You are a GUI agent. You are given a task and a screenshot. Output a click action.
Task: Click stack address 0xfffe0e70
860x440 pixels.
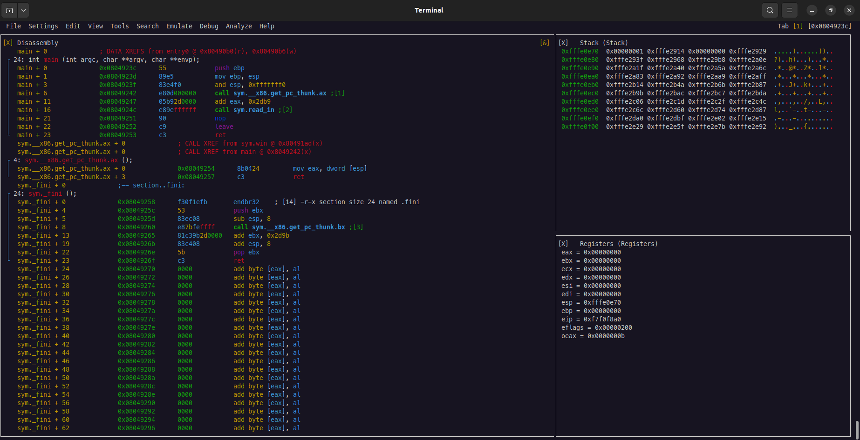tap(580, 51)
